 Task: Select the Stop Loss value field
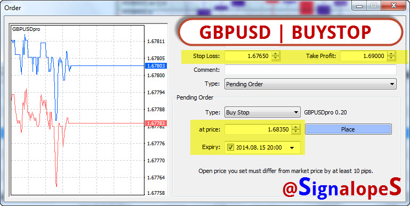tap(248, 56)
